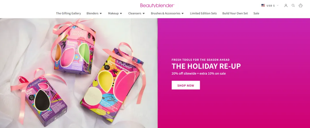Open The Gifting Gallery menu item
Screen dimensions: 310x128
68,13
